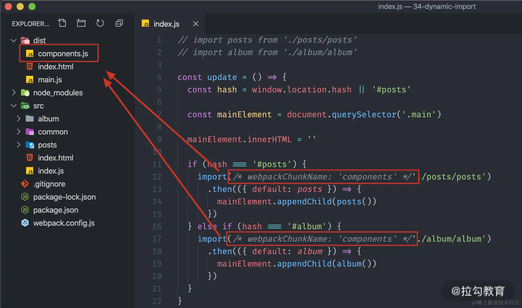The image size is (522, 308).
Task: Click 'appendChild(posts())' on line 14
Action: point(327,202)
